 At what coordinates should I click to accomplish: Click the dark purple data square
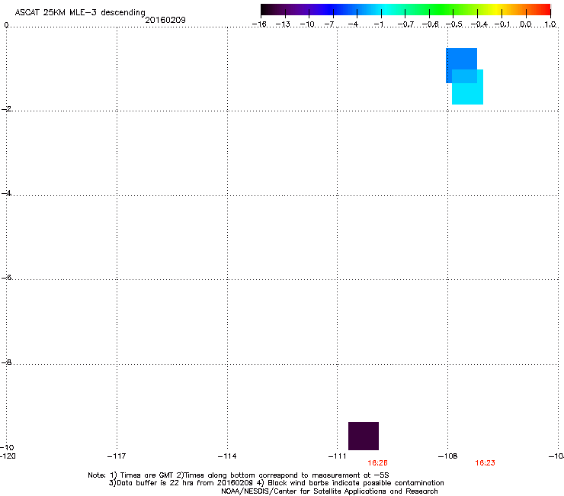click(x=364, y=436)
